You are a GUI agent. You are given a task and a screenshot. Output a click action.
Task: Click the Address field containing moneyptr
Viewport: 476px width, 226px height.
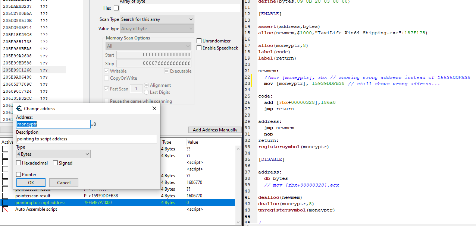click(53, 124)
